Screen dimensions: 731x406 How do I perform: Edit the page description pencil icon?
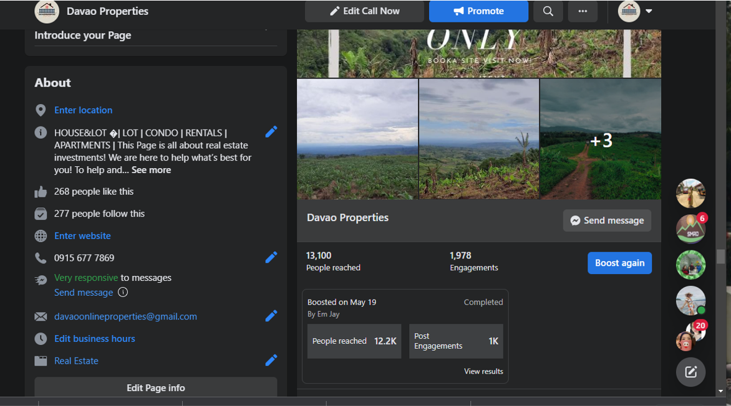click(271, 132)
